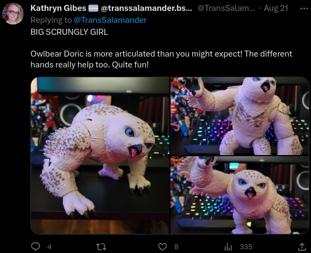Open the three-dot more options menu

coord(304,9)
